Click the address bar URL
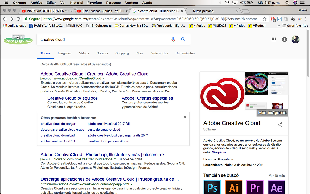The image size is (310, 194). pos(152,19)
